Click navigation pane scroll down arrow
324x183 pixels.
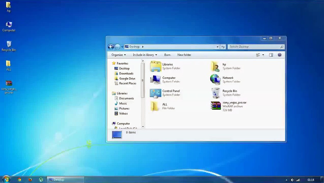click(x=143, y=127)
